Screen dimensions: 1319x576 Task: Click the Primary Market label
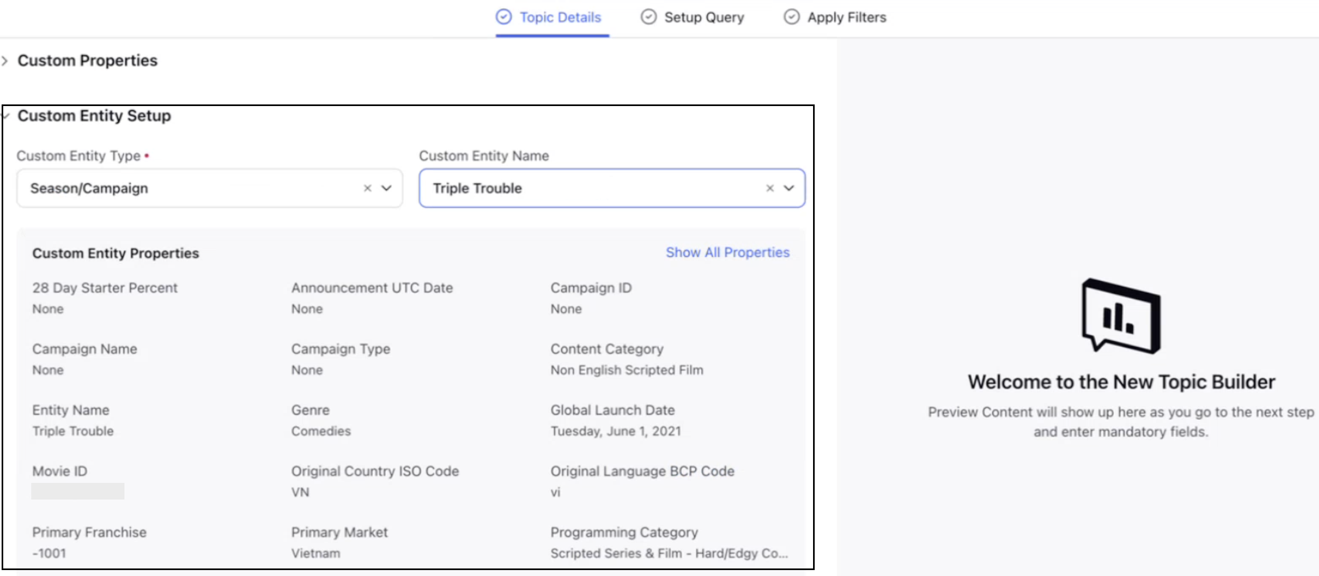pos(339,532)
